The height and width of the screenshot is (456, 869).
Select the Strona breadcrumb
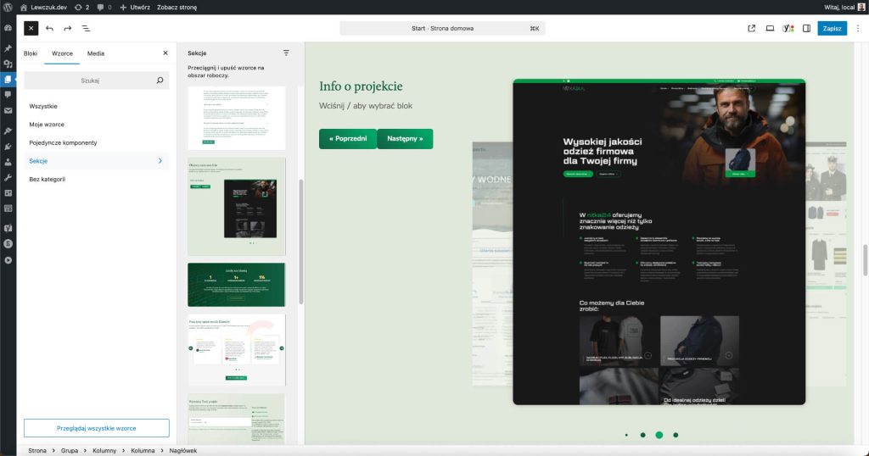tap(37, 450)
